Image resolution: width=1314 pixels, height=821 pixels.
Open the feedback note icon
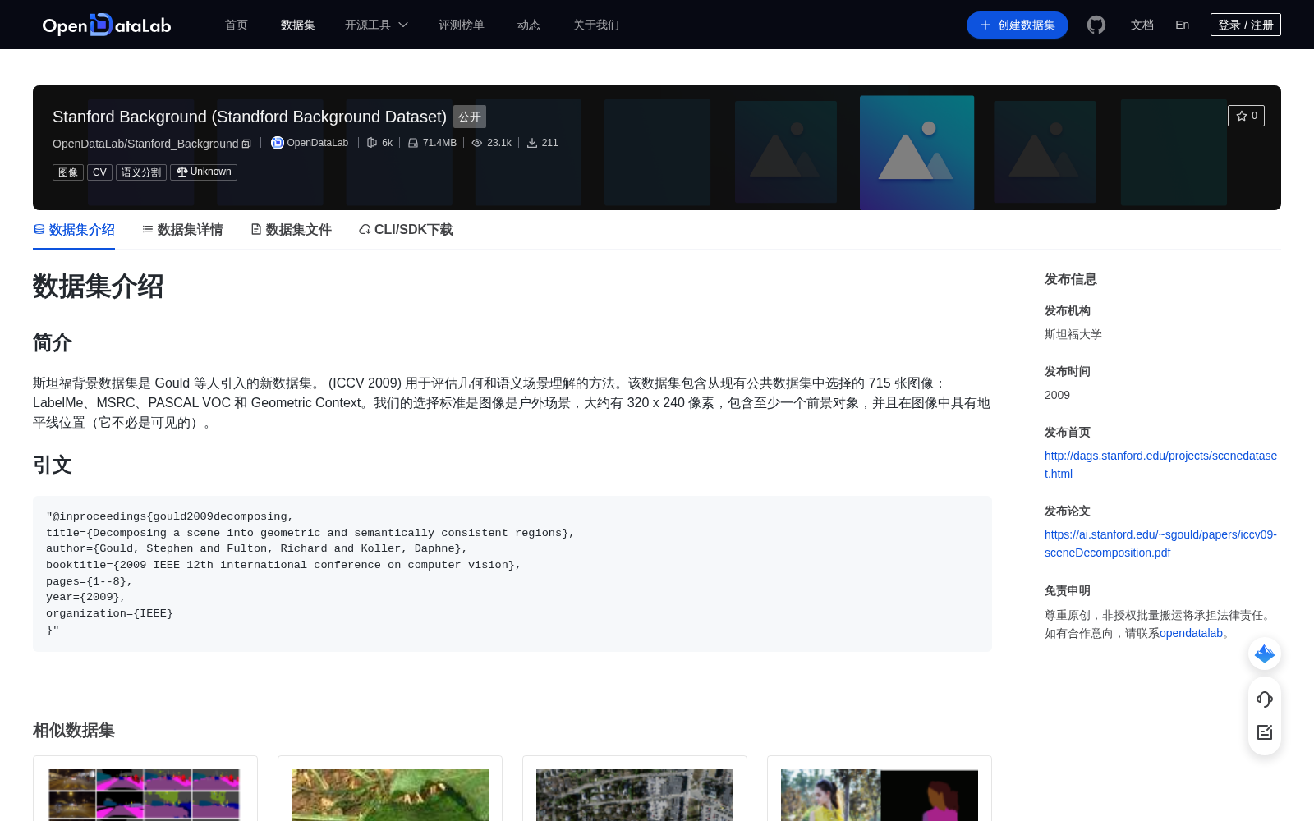point(1265,732)
